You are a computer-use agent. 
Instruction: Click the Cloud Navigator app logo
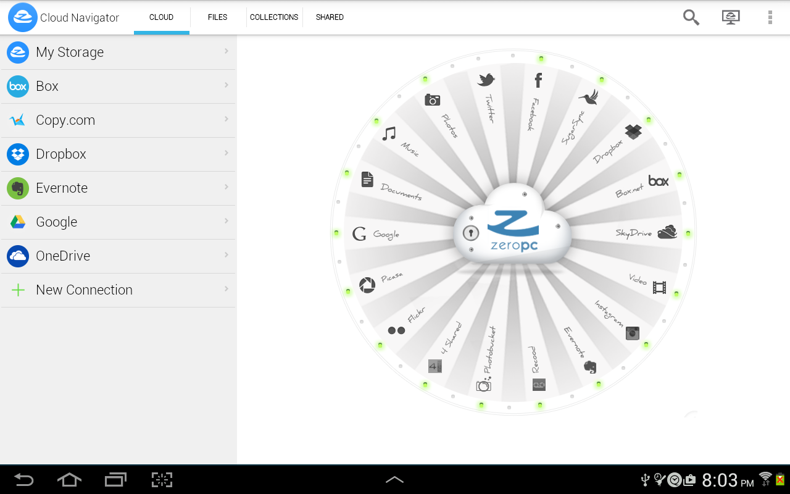22,17
